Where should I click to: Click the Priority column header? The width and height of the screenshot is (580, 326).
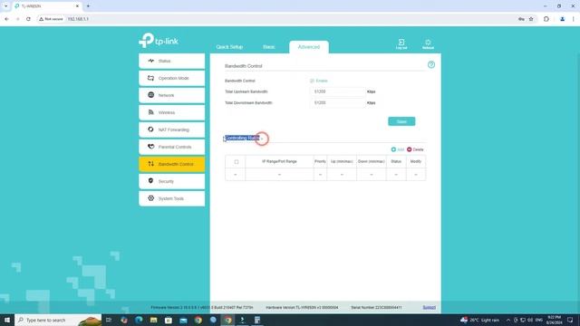[x=320, y=161]
